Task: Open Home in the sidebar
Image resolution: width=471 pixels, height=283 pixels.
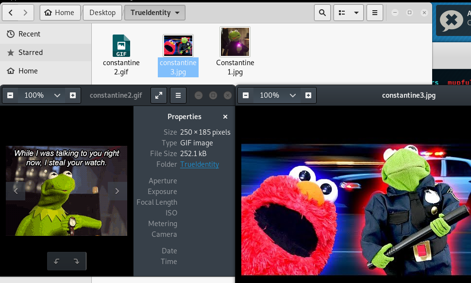Action: (x=46, y=71)
